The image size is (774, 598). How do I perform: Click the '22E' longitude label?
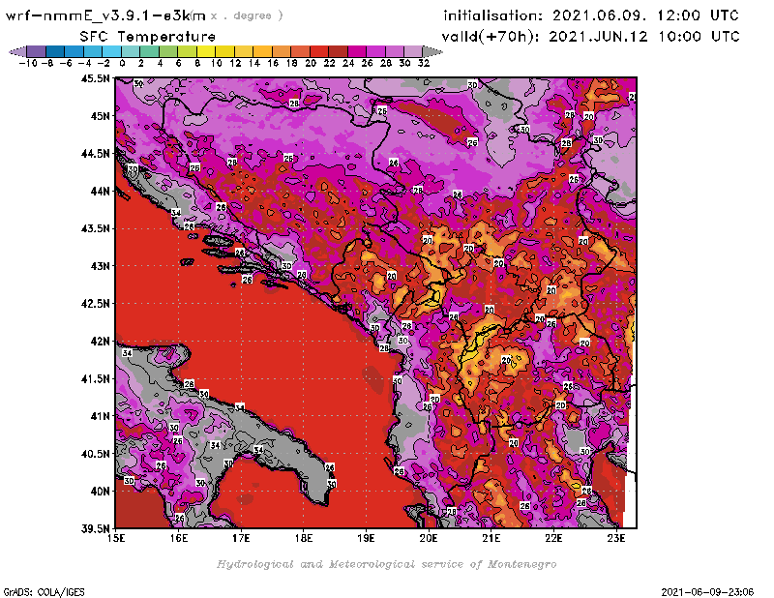(x=553, y=538)
